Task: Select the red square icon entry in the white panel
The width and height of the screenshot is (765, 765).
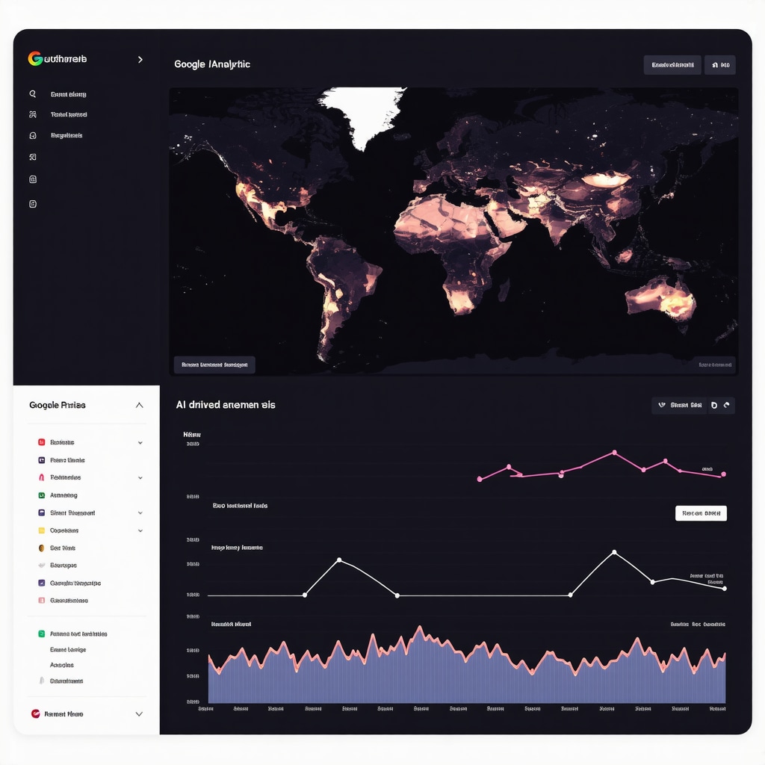Action: 42,442
